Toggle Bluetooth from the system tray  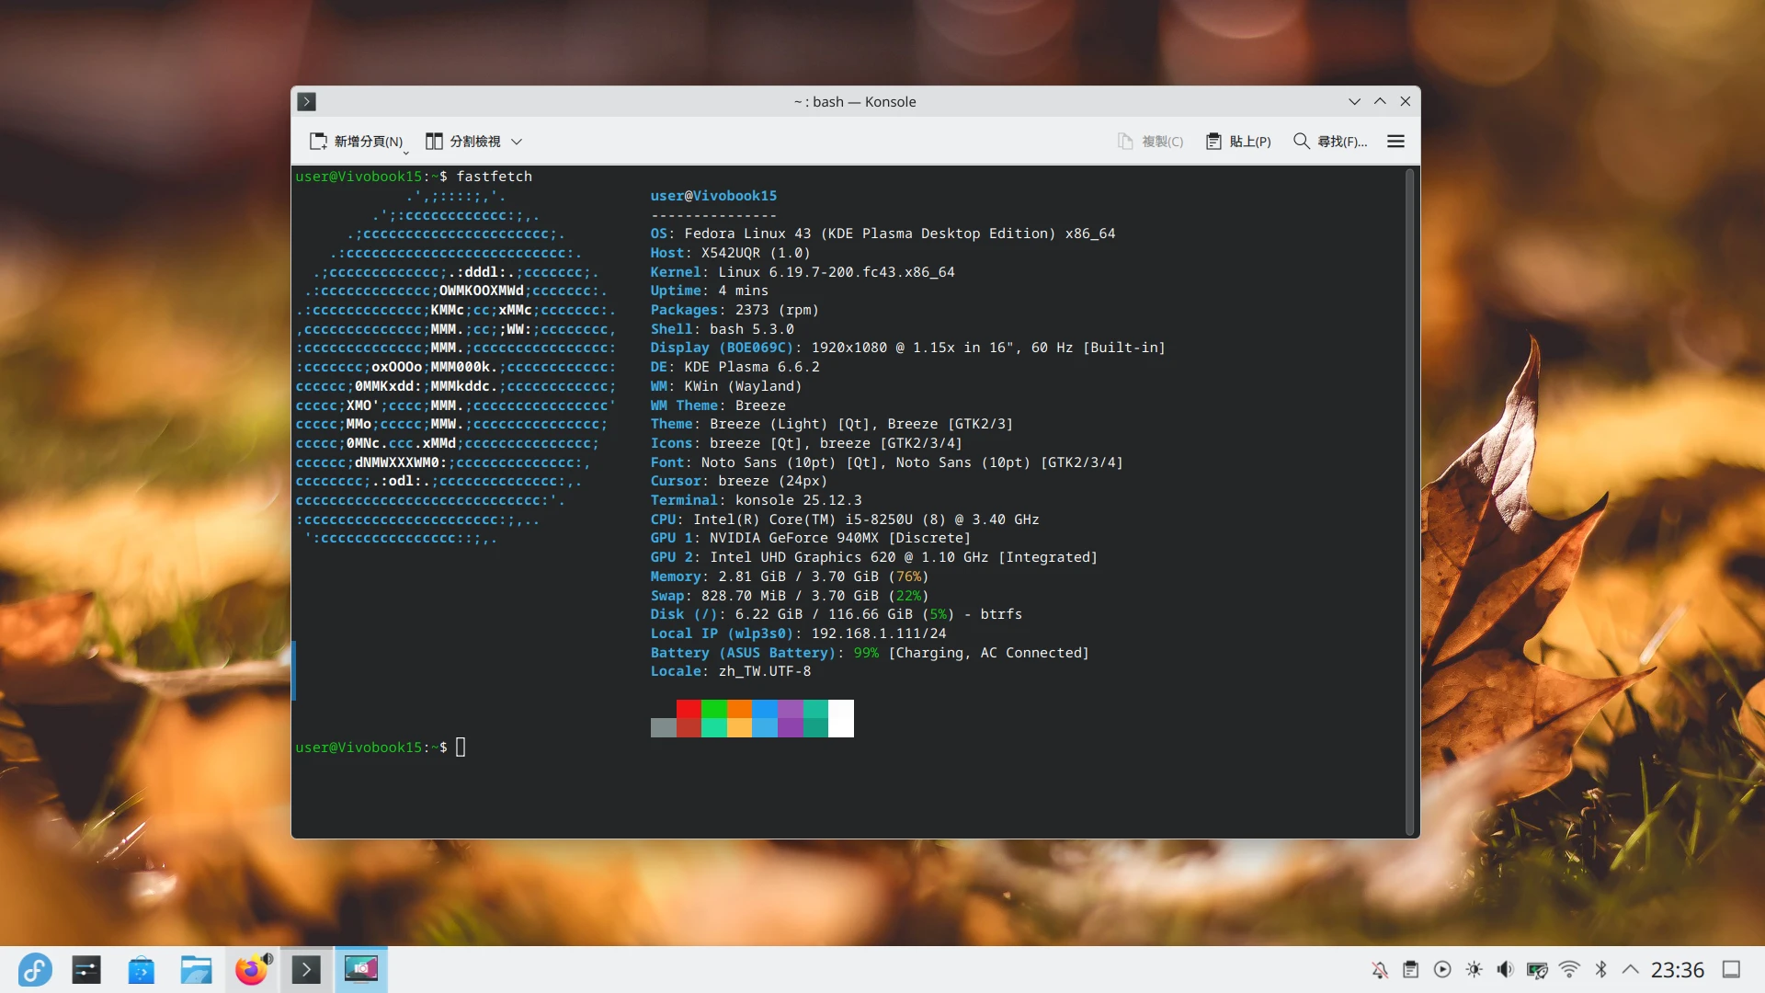tap(1601, 969)
